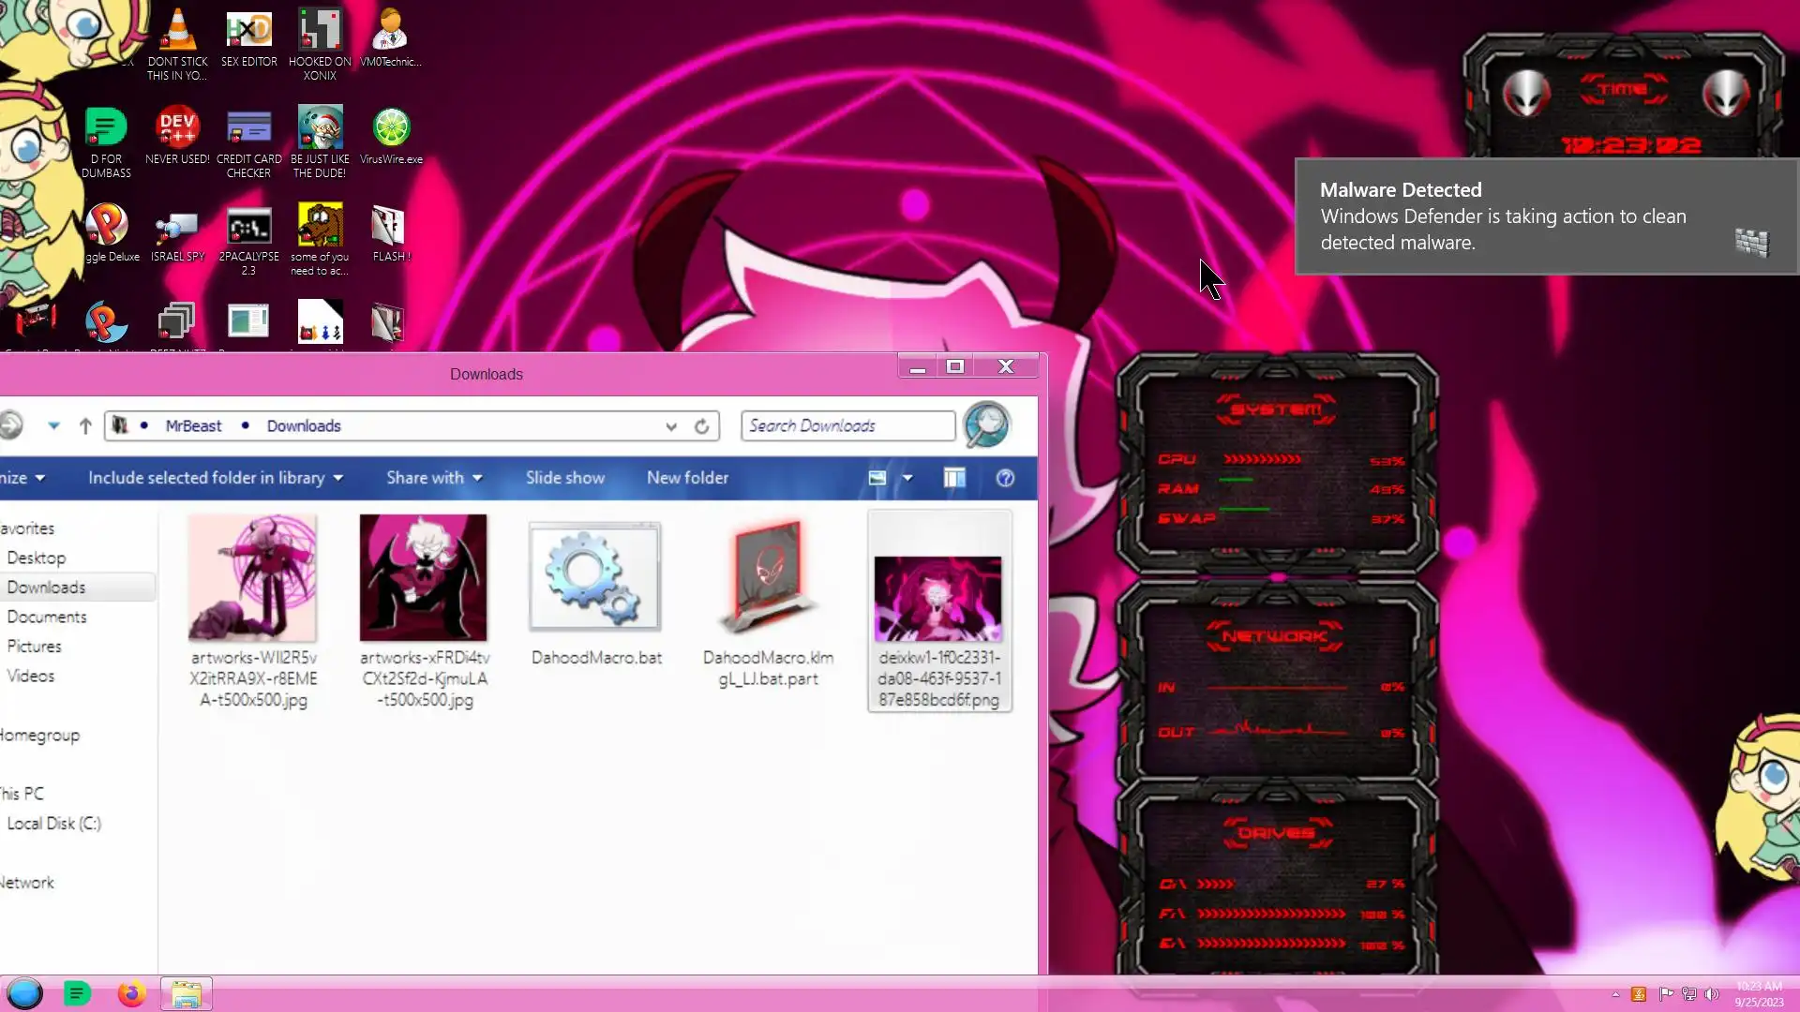Open the change view options dropdown arrow
Screen dimensions: 1800x1012
click(x=907, y=478)
